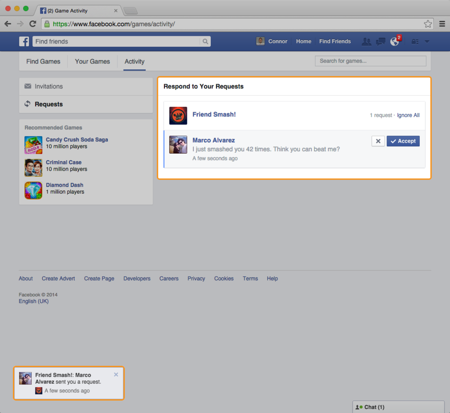
Task: Click the Search for games field
Action: click(x=371, y=61)
